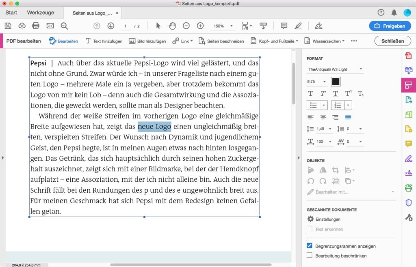
Task: Go to previous page arrow
Action: pyautogui.click(x=97, y=26)
